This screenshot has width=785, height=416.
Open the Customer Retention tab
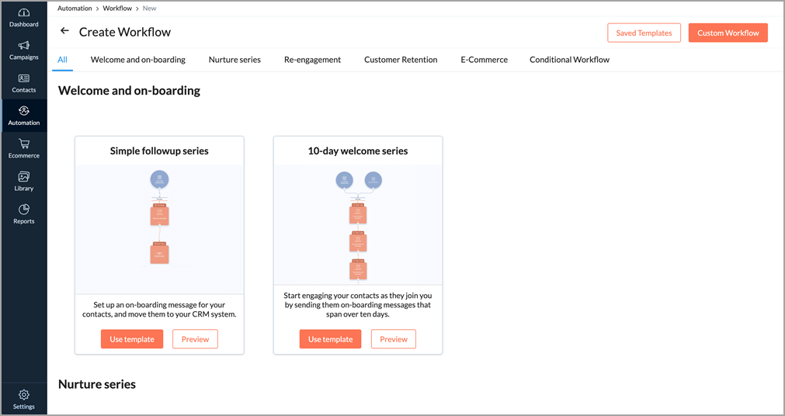point(401,60)
